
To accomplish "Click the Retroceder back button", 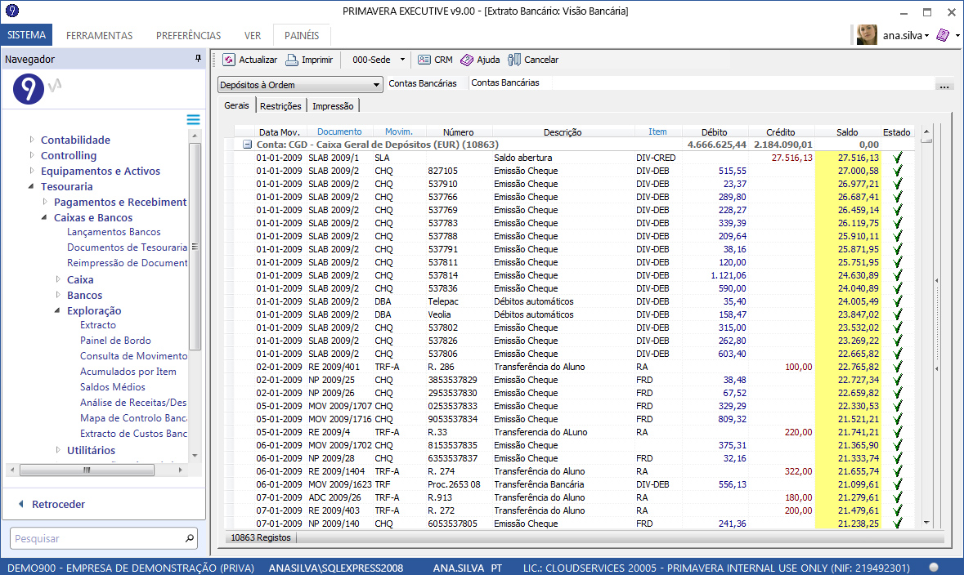I will (x=57, y=504).
